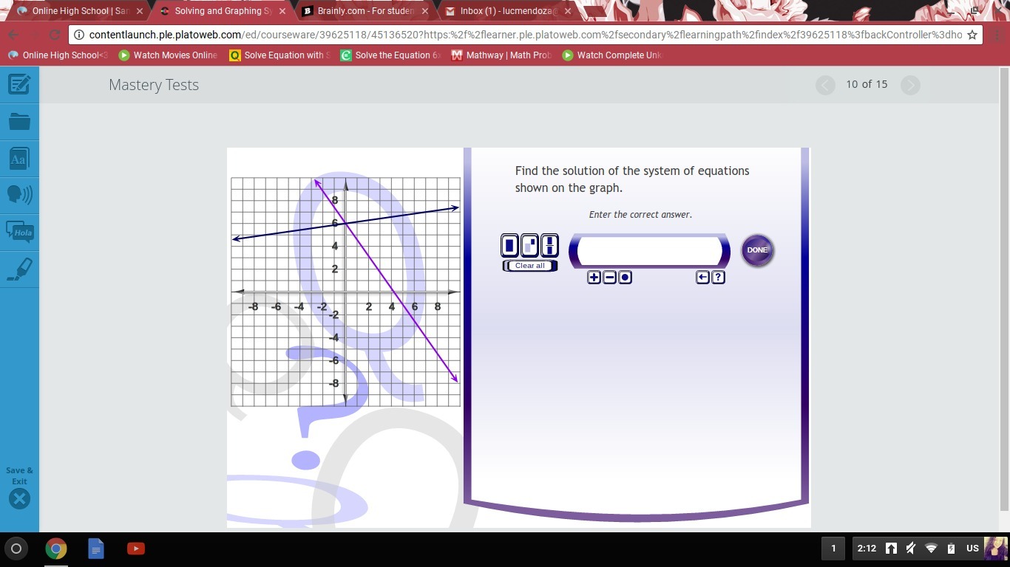Close the Online High School tab

coord(140,11)
